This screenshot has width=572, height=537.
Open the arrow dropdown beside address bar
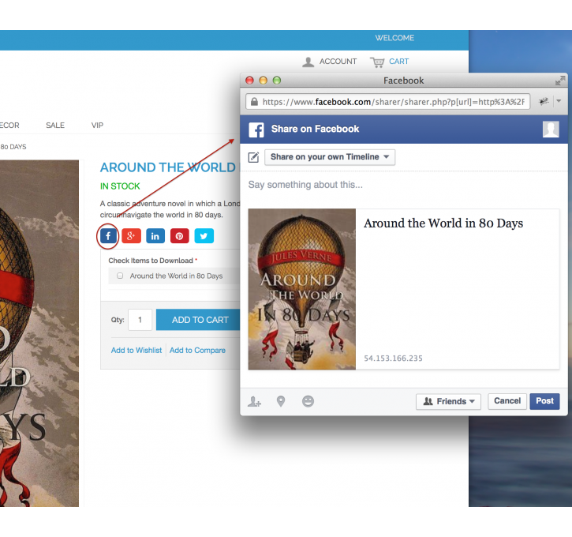(x=559, y=101)
